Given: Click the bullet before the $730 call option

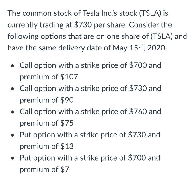Looking at the screenshot, I should tap(12, 89).
